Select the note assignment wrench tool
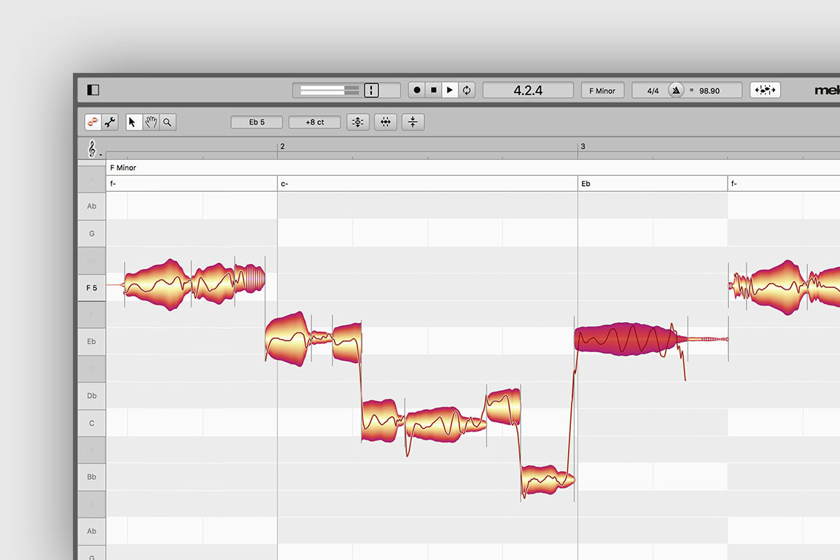Viewport: 840px width, 560px height. click(110, 122)
